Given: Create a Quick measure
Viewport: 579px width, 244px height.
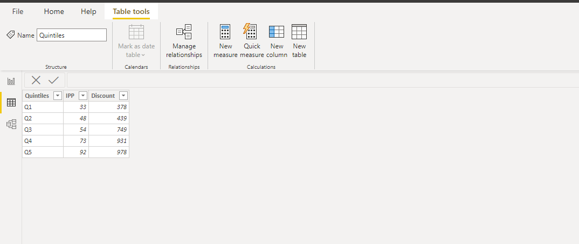Looking at the screenshot, I should click(x=251, y=41).
